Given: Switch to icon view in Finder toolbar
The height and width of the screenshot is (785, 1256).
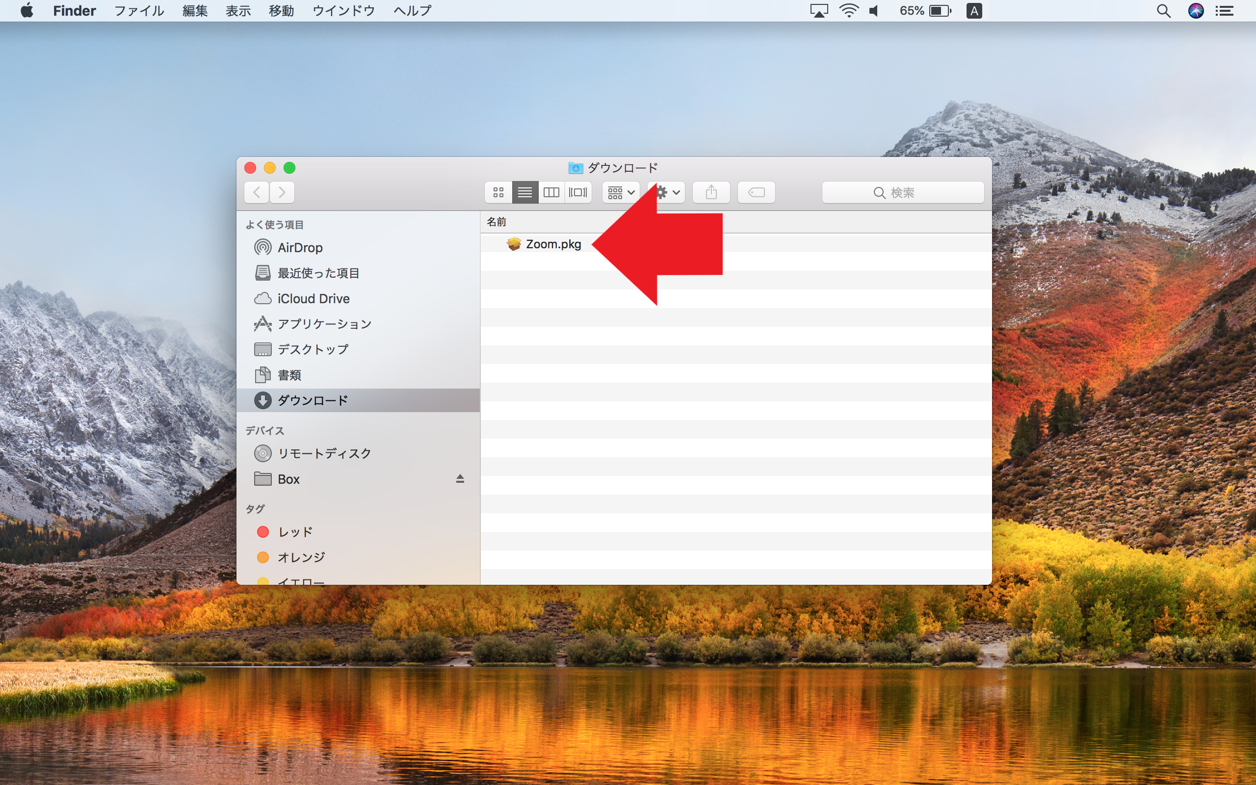Looking at the screenshot, I should coord(498,193).
